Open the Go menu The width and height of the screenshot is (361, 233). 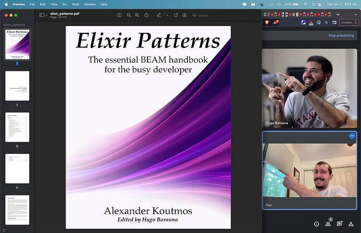pyautogui.click(x=64, y=4)
